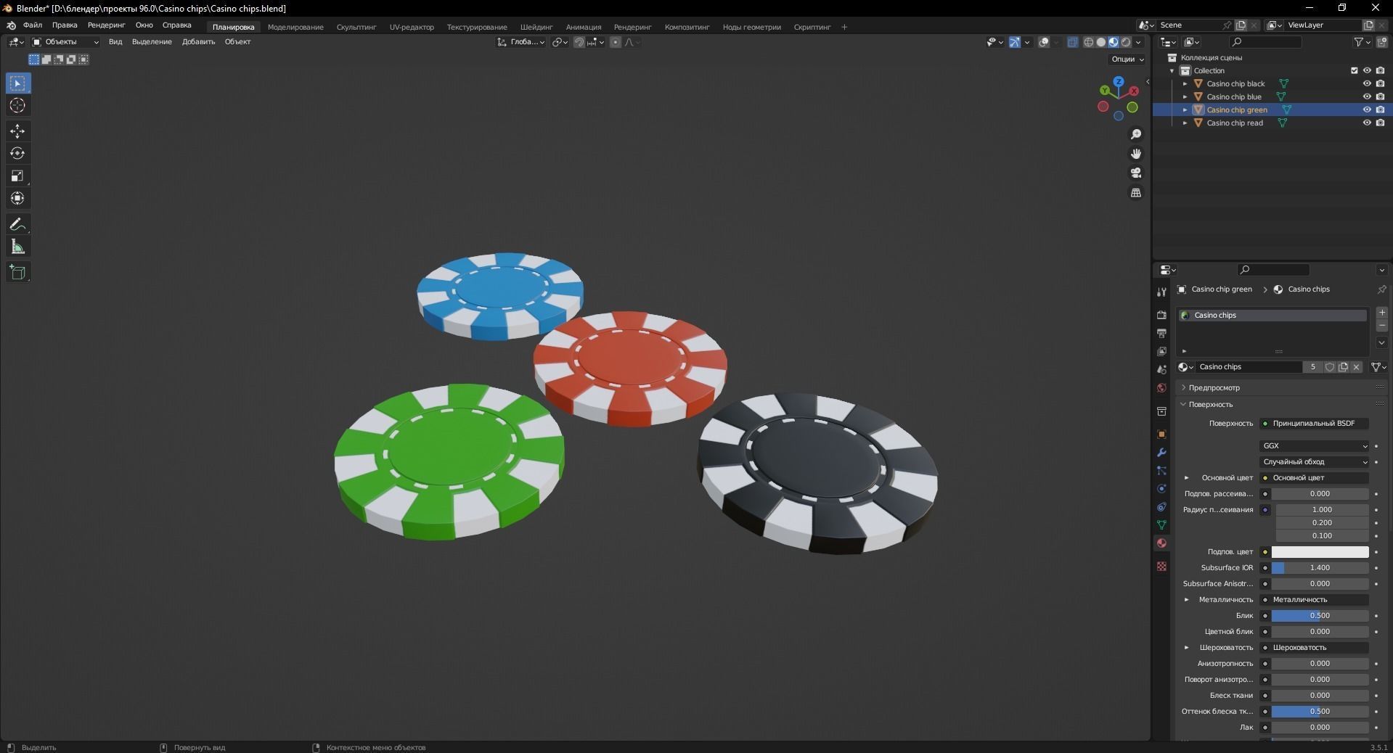Activate the Add Cube tool
The width and height of the screenshot is (1393, 753).
18,273
